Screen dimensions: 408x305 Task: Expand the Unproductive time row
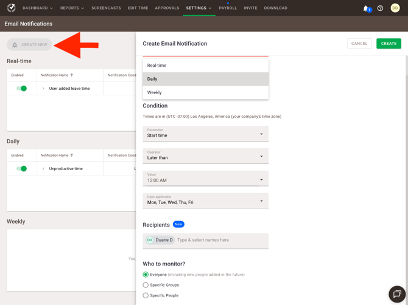(43, 169)
